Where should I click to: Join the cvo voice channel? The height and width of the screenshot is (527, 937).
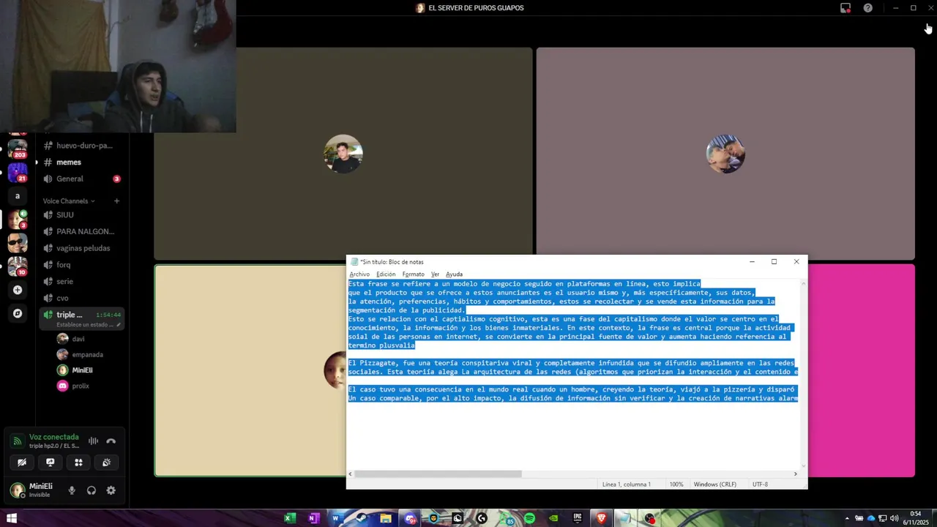[81, 298]
